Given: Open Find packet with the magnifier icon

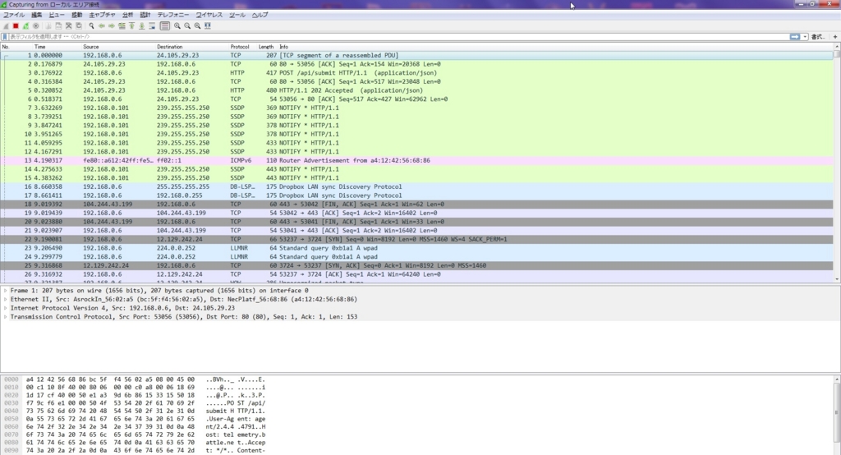Looking at the screenshot, I should click(92, 25).
